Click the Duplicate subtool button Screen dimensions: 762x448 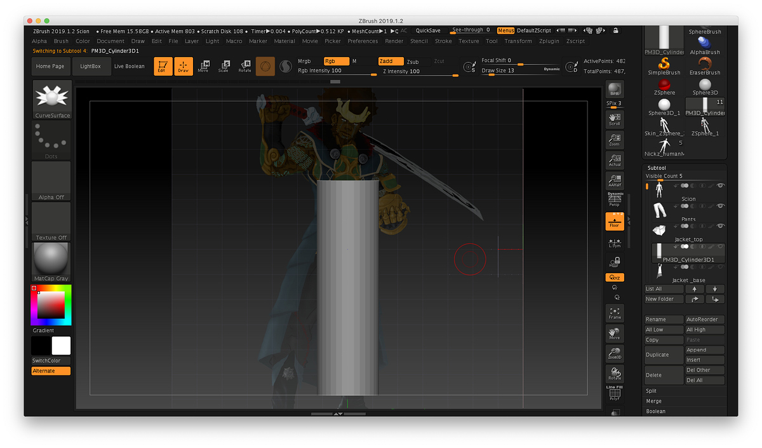point(664,355)
